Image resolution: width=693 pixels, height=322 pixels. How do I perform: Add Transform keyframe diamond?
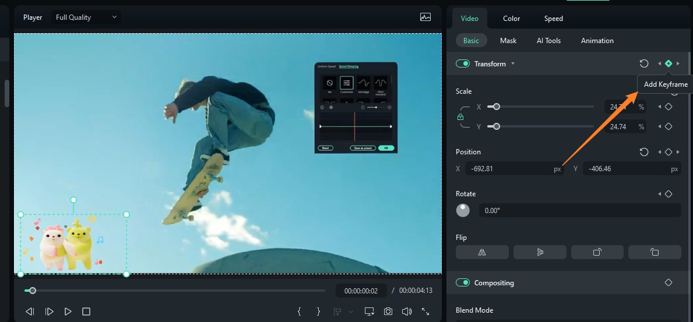click(669, 63)
